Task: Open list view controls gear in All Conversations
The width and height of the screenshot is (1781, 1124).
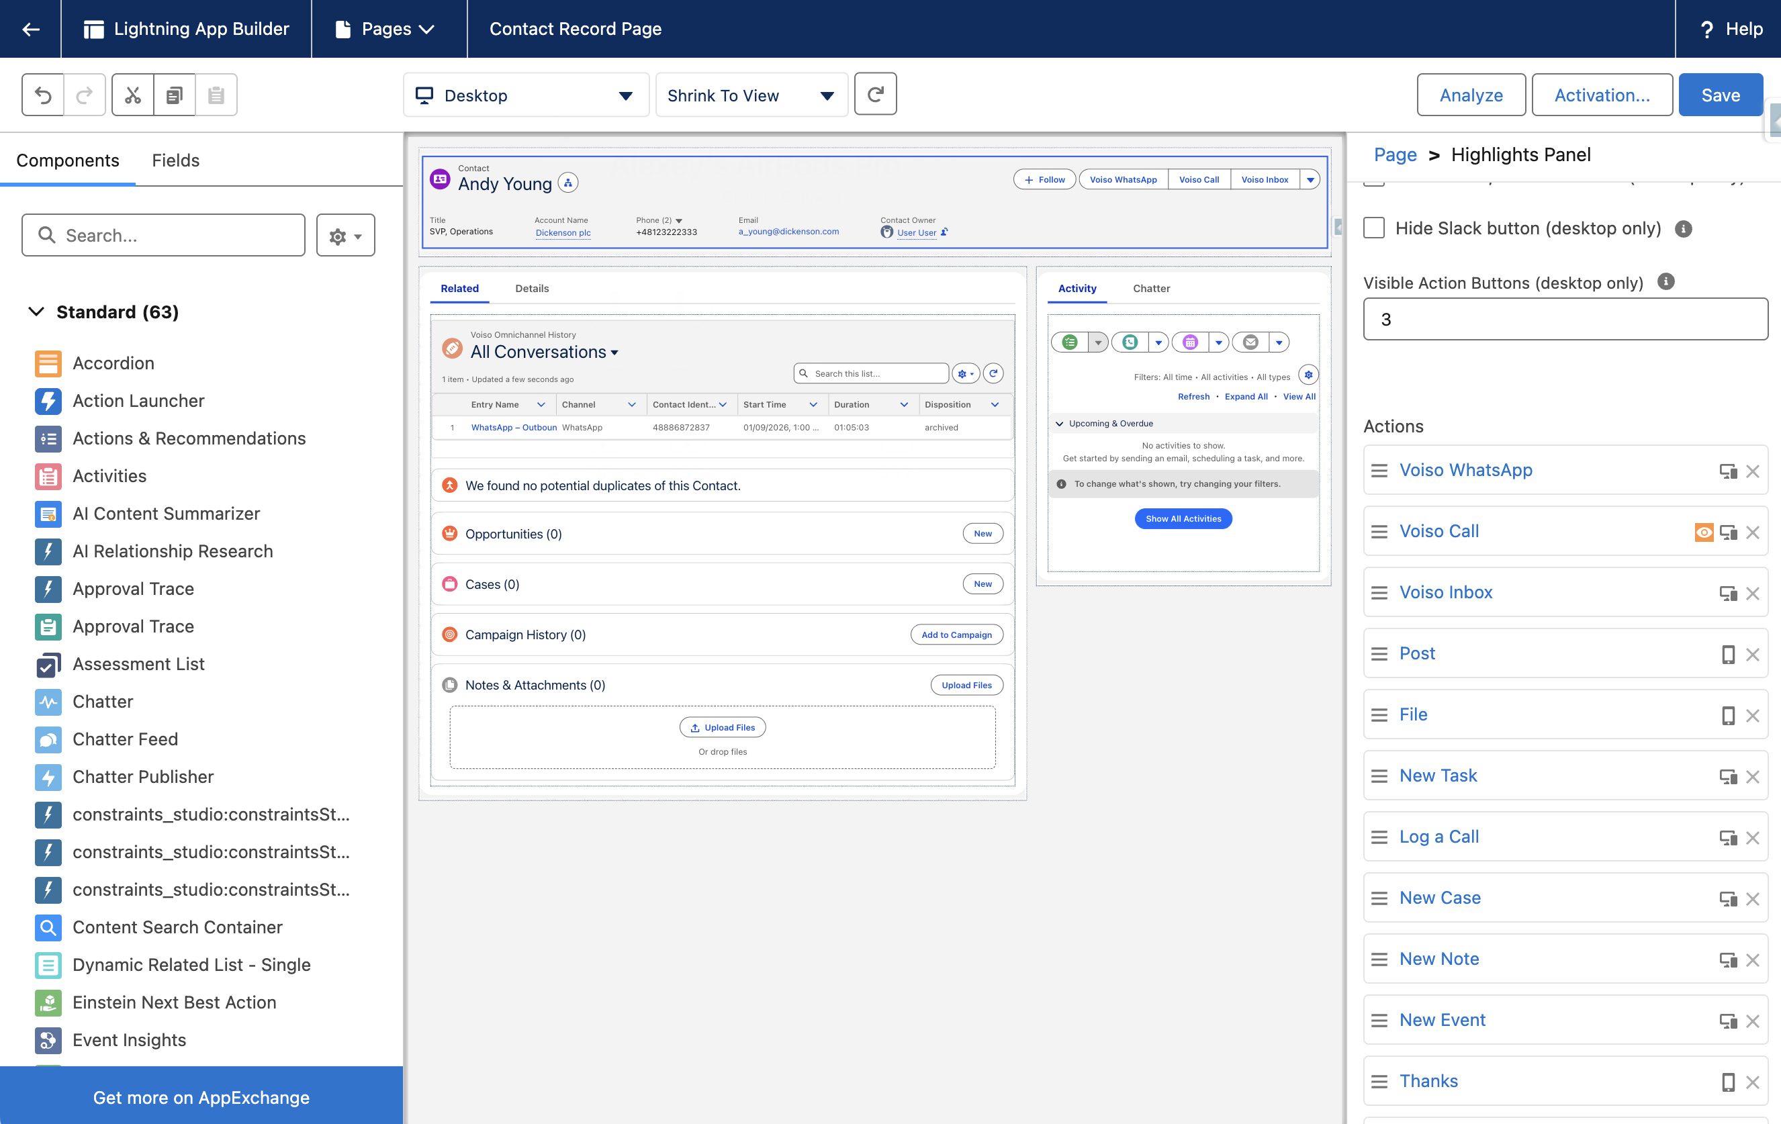Action: [x=966, y=373]
